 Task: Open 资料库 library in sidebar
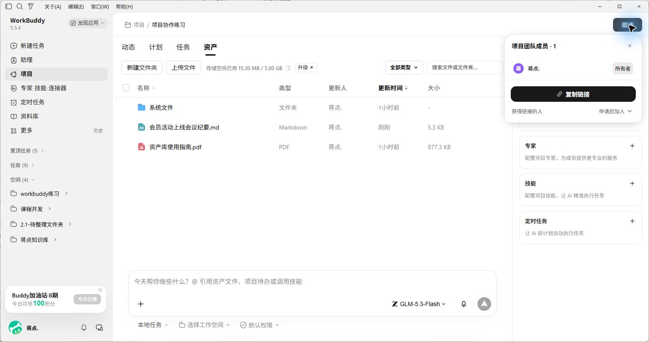(x=56, y=116)
